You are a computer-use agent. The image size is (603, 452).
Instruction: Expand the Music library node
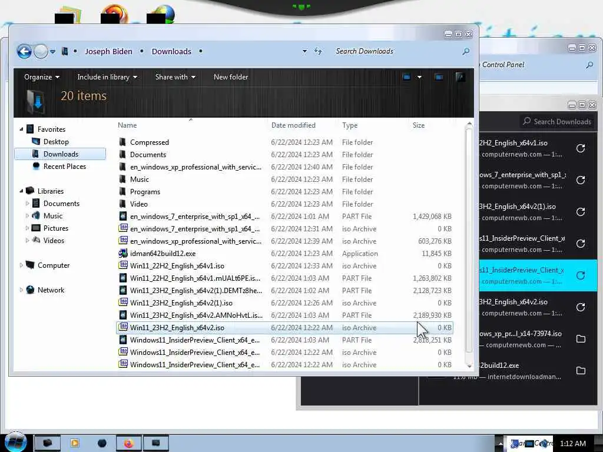click(x=27, y=215)
